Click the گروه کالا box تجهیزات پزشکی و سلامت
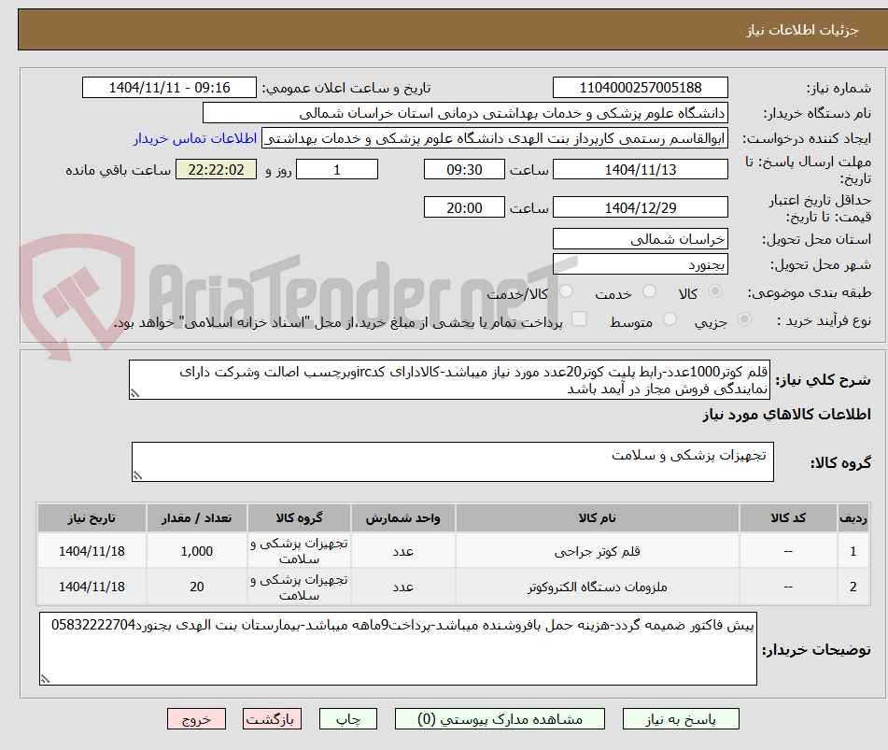The width and height of the screenshot is (888, 750). pos(453,461)
